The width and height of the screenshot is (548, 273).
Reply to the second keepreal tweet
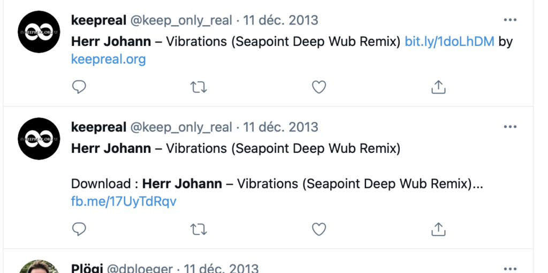click(79, 229)
